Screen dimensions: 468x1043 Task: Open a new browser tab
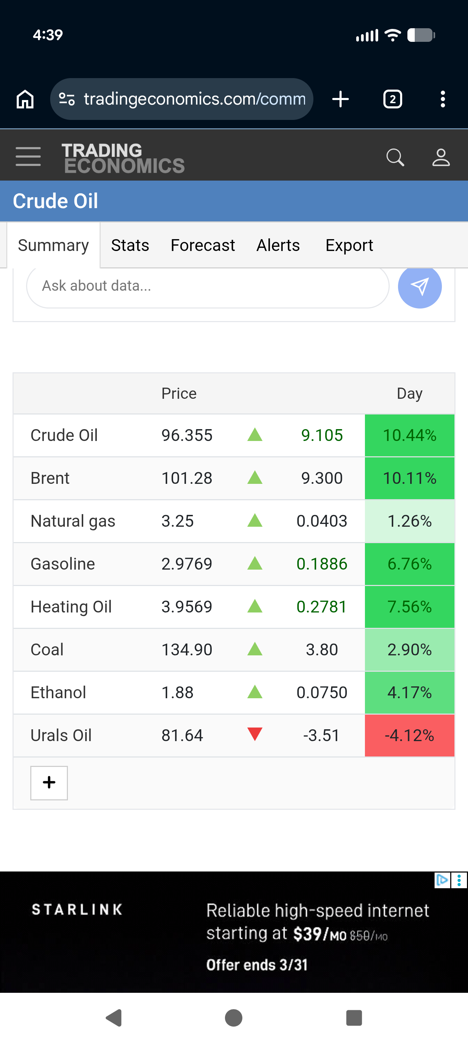340,99
